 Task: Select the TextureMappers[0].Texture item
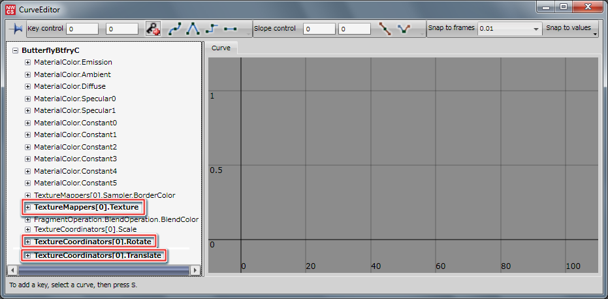pos(86,208)
